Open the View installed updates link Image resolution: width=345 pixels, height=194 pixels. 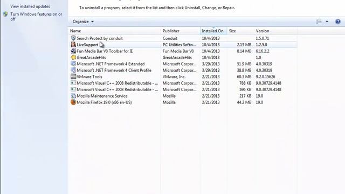coord(30,6)
